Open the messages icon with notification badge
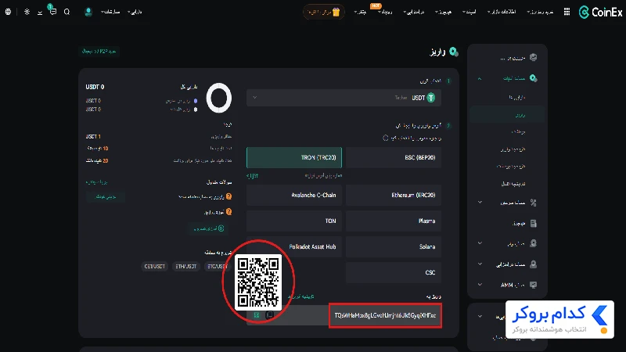 point(52,11)
